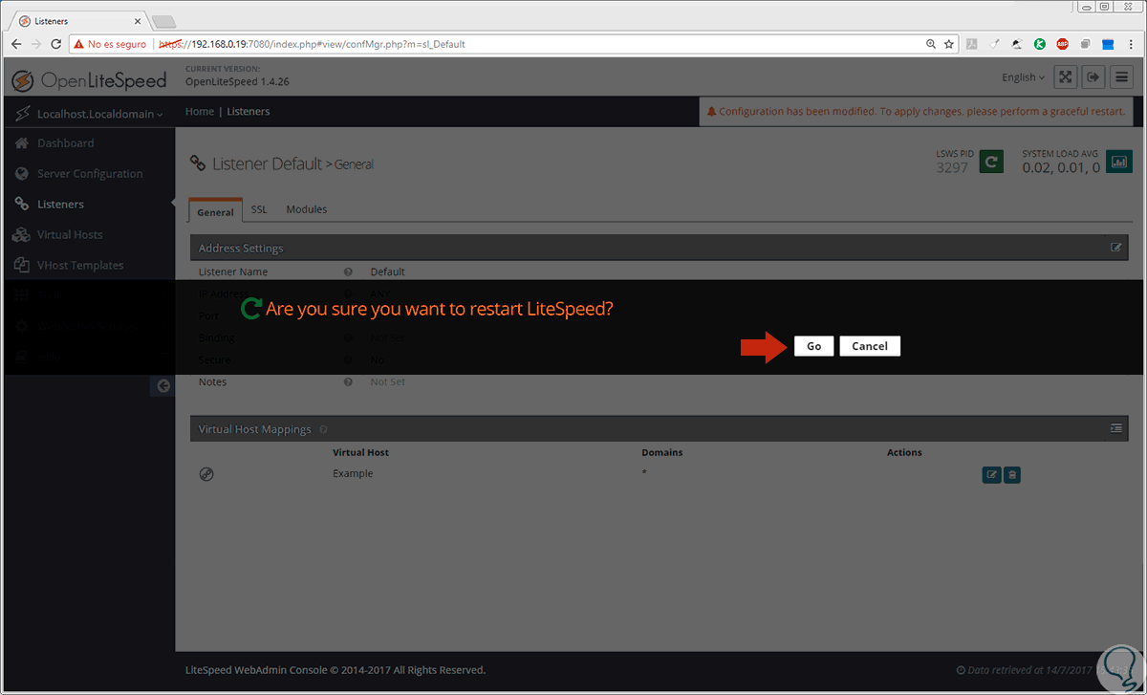The width and height of the screenshot is (1147, 695).
Task: Click the graceful restart icon beside LSWS PID
Action: coord(992,162)
